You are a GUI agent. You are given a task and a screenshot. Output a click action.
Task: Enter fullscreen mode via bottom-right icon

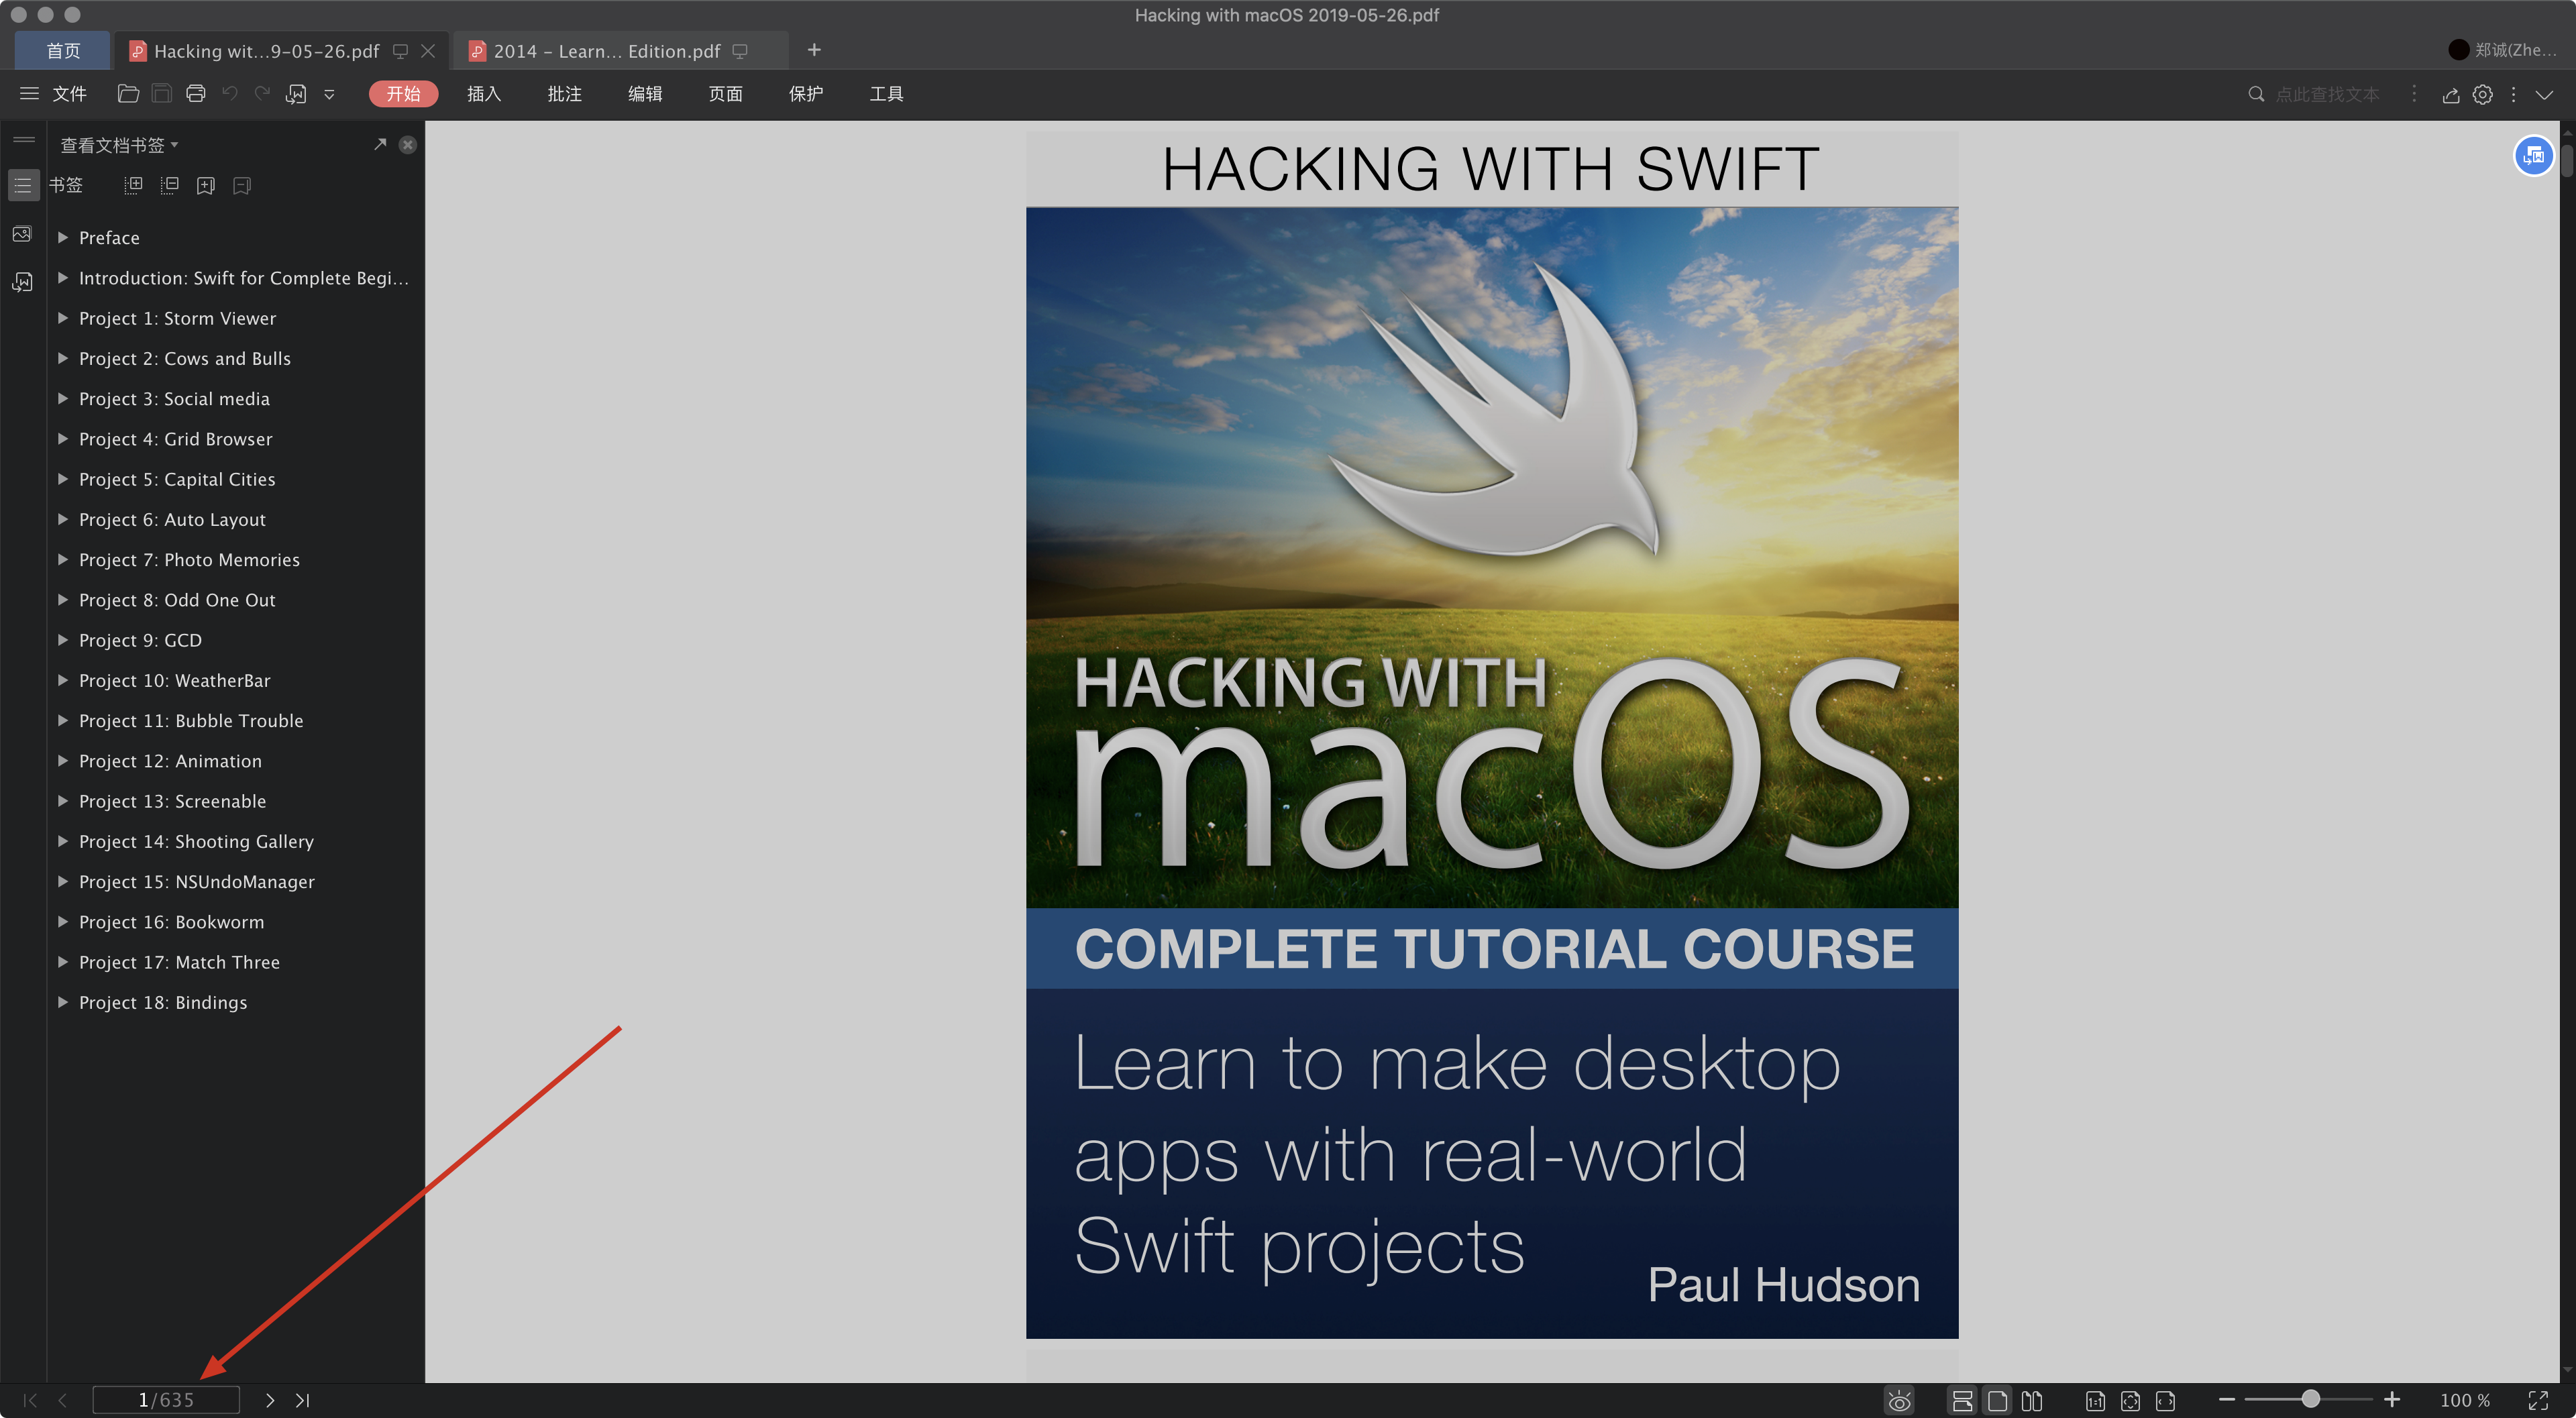[2538, 1400]
